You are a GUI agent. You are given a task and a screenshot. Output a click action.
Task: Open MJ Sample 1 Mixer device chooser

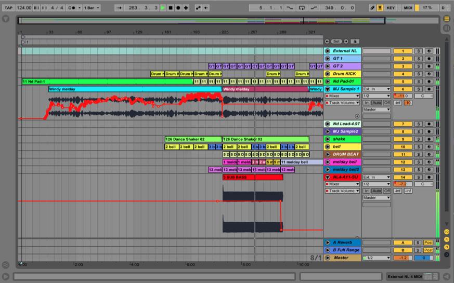pos(343,96)
